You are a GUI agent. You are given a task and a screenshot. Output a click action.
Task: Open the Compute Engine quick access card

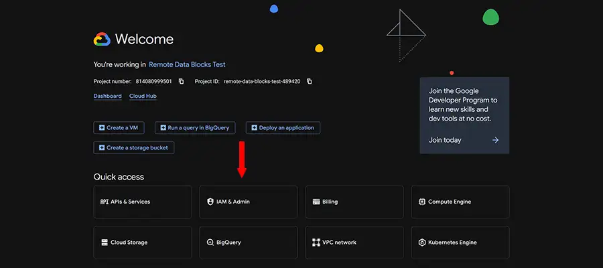pos(460,202)
